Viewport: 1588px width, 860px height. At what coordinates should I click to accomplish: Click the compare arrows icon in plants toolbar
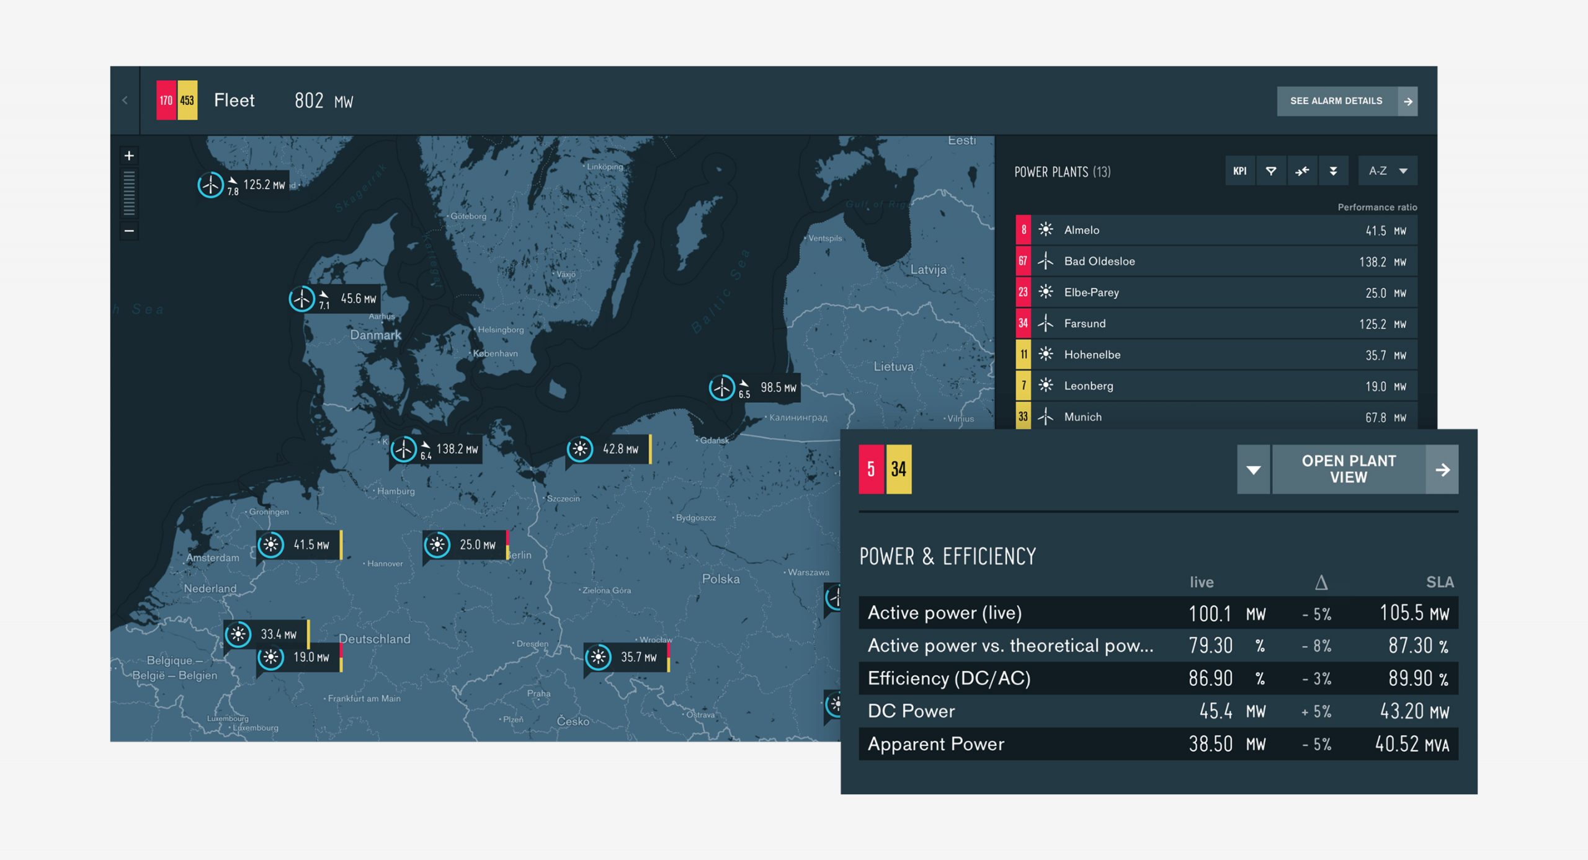click(x=1301, y=171)
